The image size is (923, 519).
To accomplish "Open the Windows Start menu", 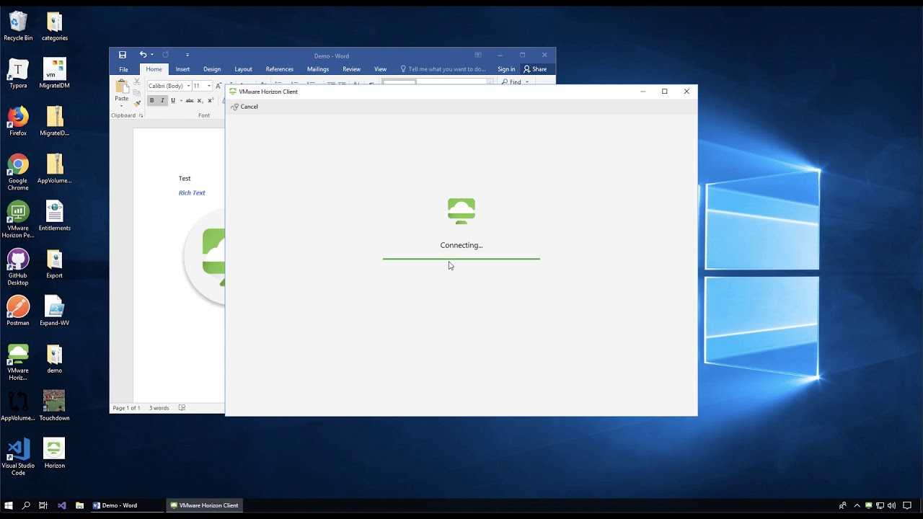I will (9, 505).
